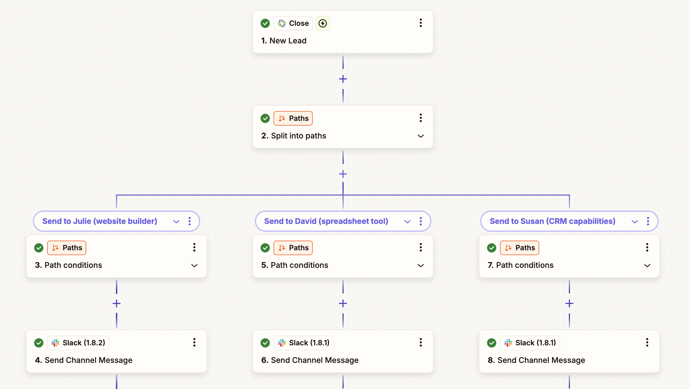Open the '1. New Lead' step title
This screenshot has height=389, width=690.
(x=284, y=41)
